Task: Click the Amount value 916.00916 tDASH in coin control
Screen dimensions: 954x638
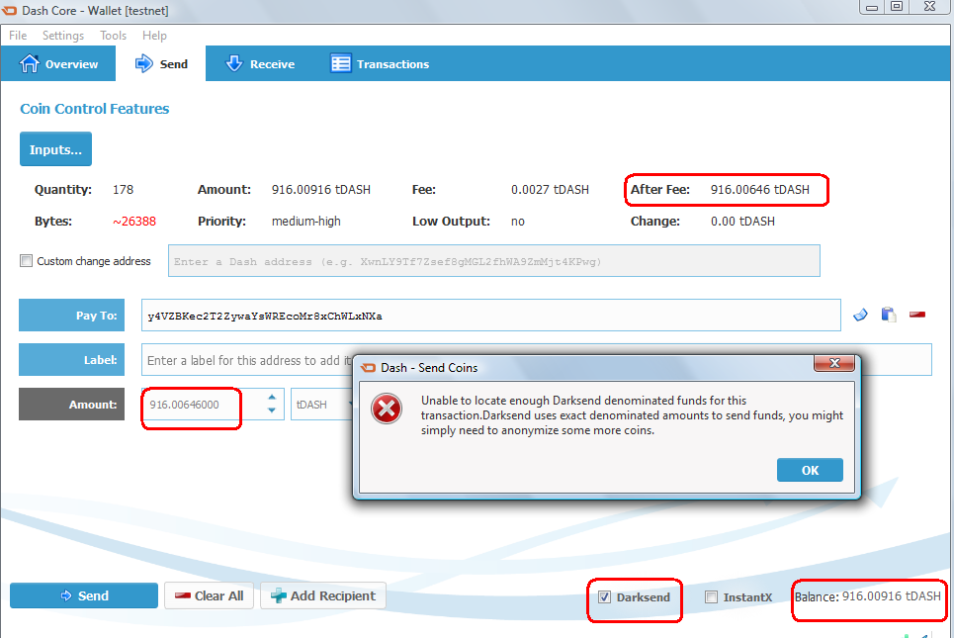Action: point(320,189)
